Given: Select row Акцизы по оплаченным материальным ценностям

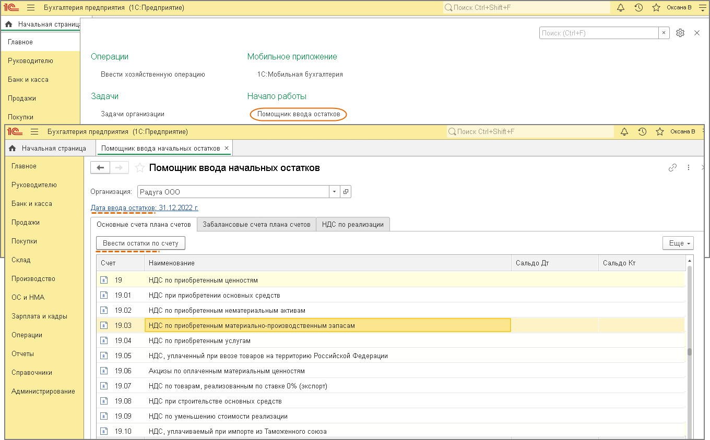Looking at the screenshot, I should point(390,371).
